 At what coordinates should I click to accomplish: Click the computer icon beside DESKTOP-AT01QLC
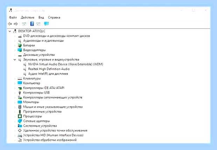15,31
